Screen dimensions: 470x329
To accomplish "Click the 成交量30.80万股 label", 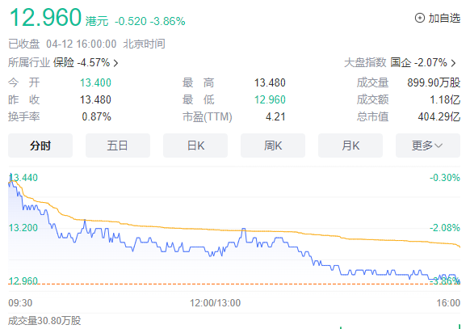I will pyautogui.click(x=44, y=321).
